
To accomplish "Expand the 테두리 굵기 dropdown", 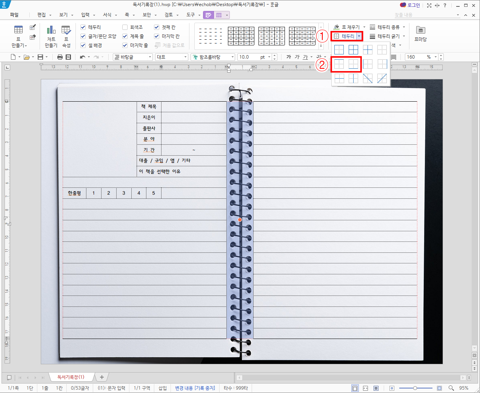I will click(404, 36).
